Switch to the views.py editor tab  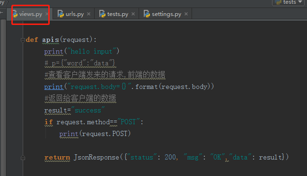point(30,14)
